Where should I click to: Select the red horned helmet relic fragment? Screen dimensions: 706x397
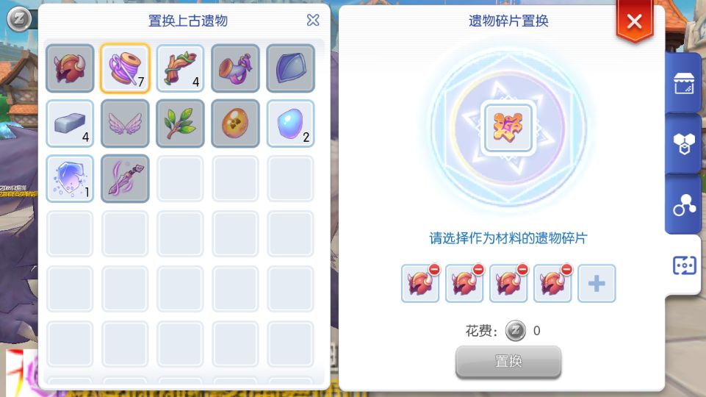click(x=70, y=68)
